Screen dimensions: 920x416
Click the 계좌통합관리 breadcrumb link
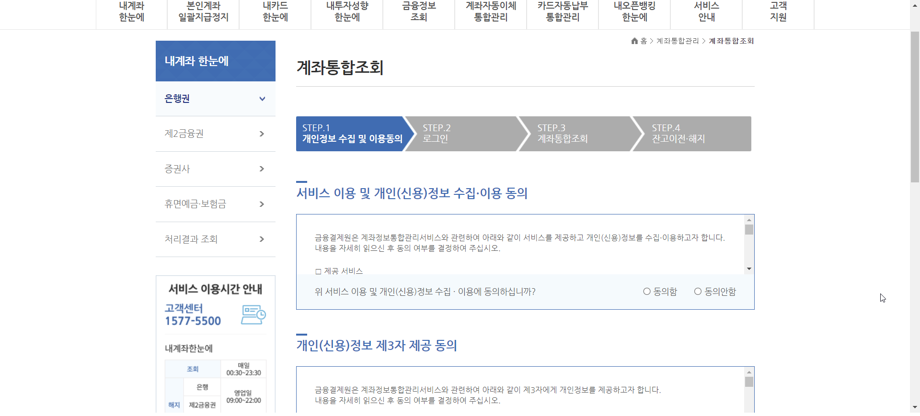coord(678,41)
